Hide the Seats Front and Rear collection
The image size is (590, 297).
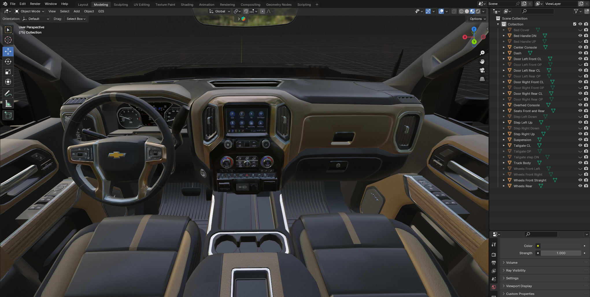[x=580, y=111]
